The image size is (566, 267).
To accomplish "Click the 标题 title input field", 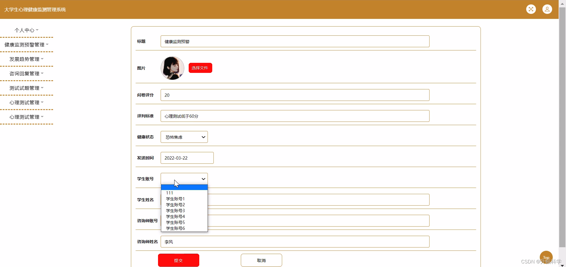I will (294, 41).
